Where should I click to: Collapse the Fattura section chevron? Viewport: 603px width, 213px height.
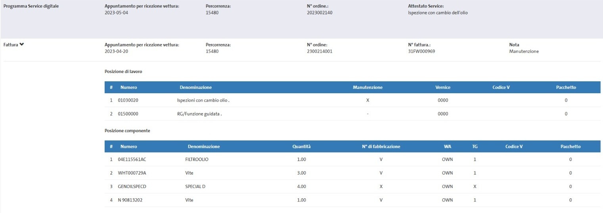[x=22, y=44]
